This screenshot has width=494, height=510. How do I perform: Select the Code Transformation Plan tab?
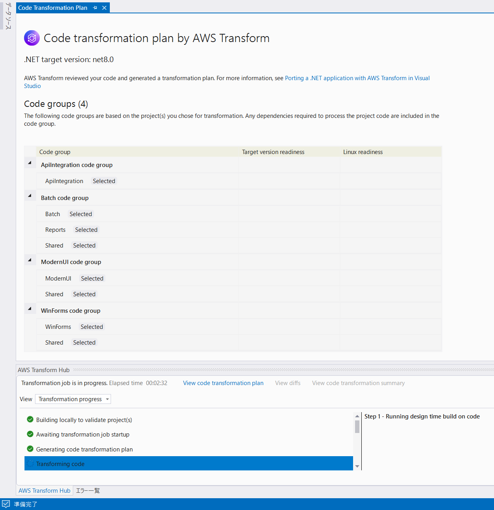tap(53, 8)
